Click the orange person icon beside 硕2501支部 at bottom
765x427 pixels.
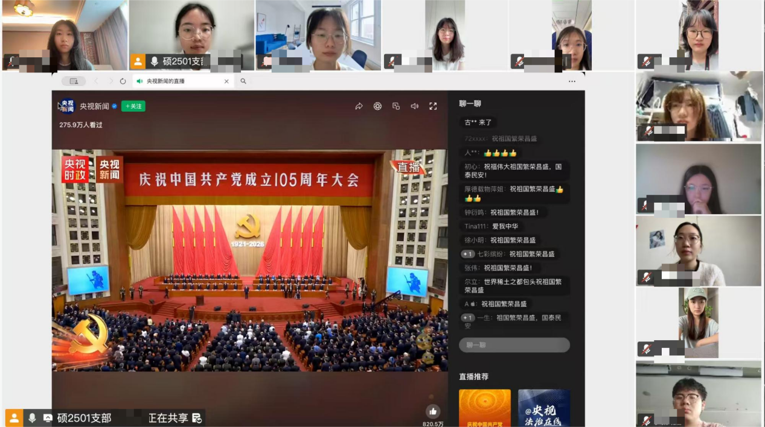14,418
